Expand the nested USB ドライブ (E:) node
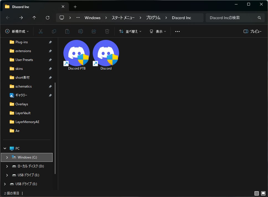The width and height of the screenshot is (268, 197). point(7,175)
